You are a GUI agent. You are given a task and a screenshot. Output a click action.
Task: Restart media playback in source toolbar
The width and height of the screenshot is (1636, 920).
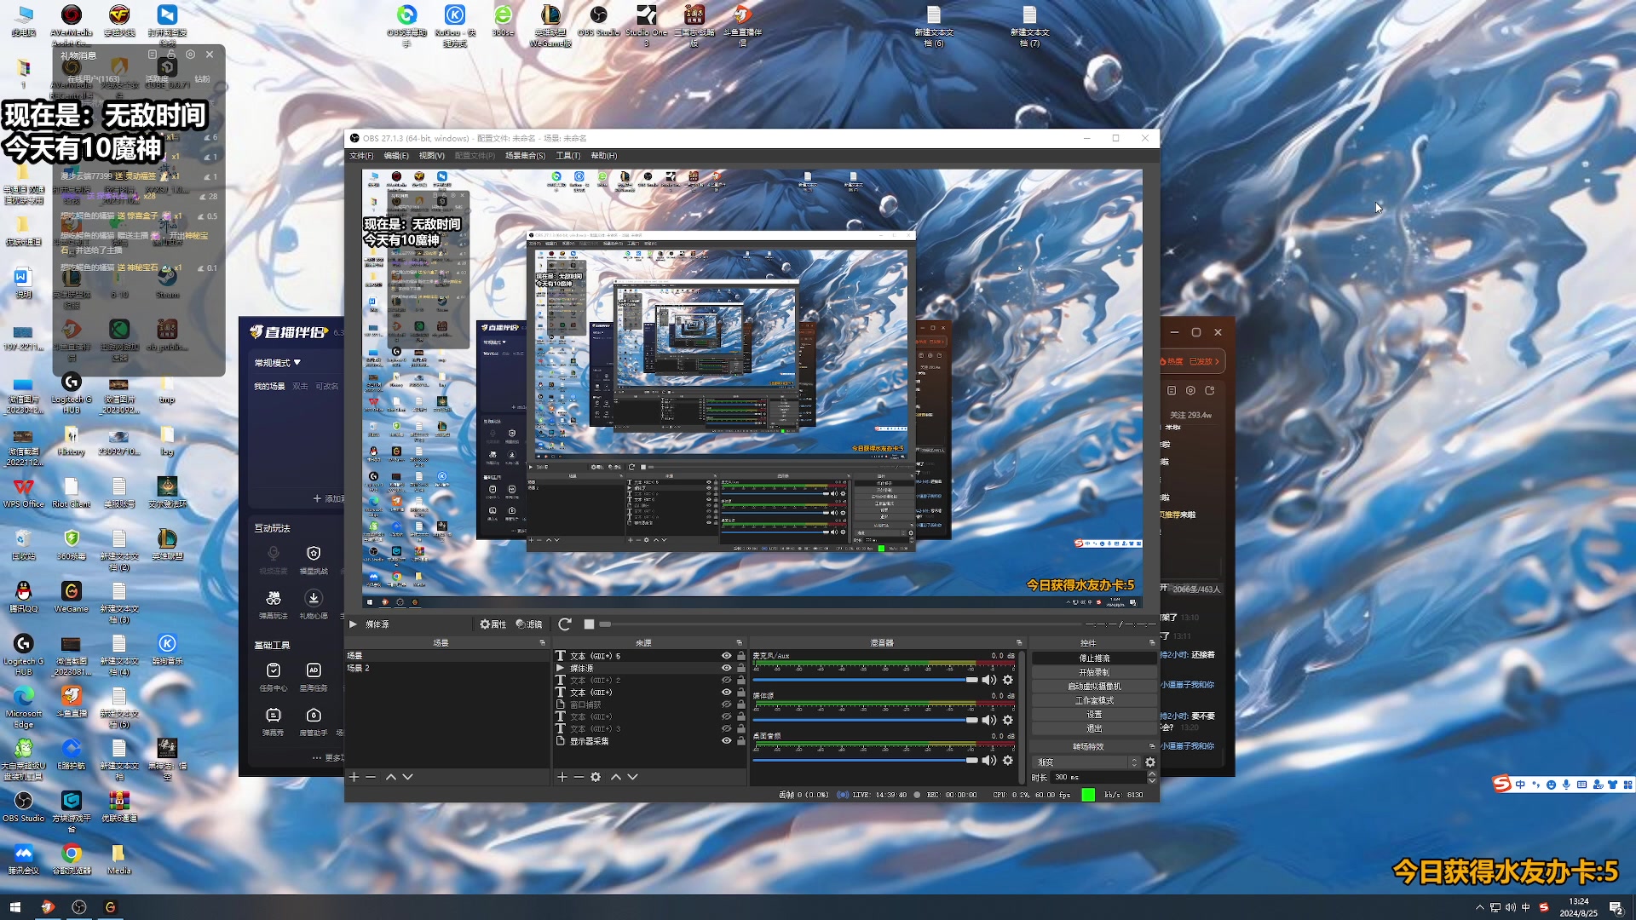coord(564,624)
